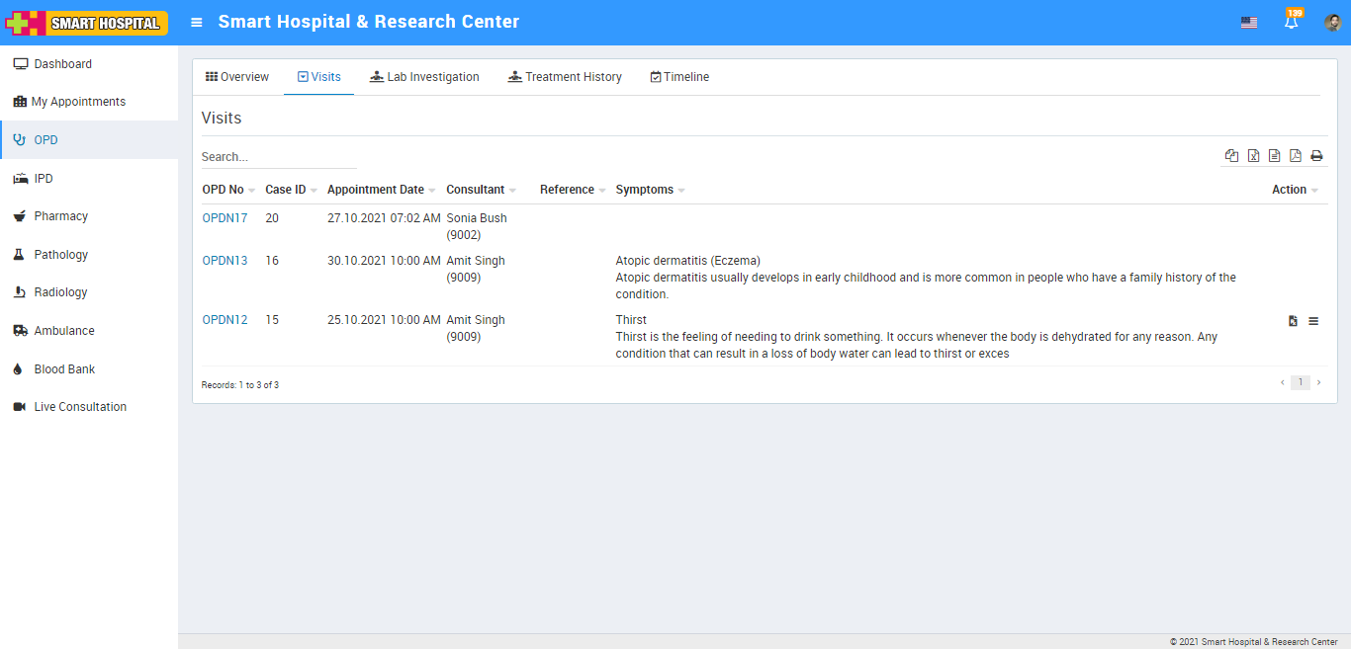
Task: Open the OPDN13 visit link
Action: (x=225, y=261)
